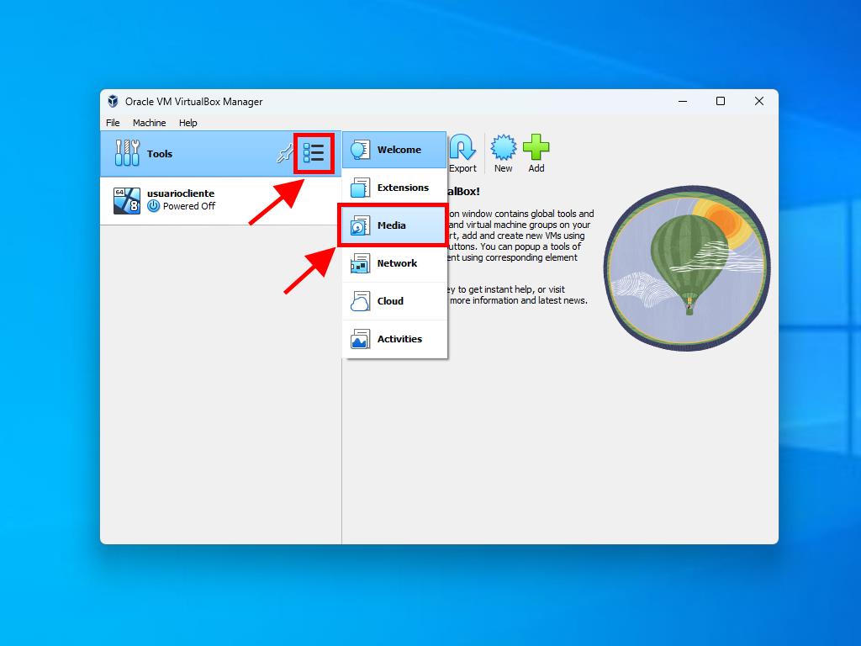Click the pin icon in Tools row

284,154
